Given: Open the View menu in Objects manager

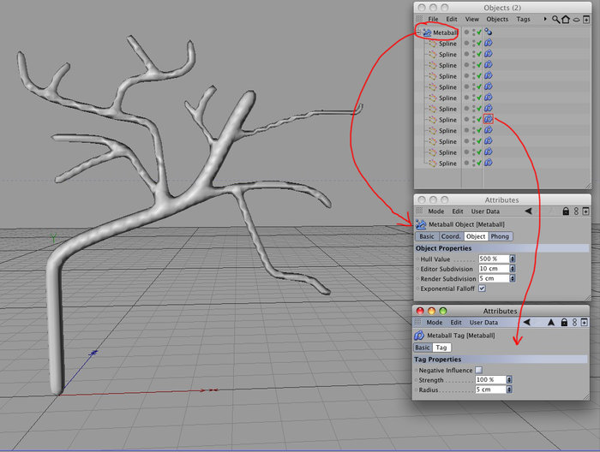Looking at the screenshot, I should [x=471, y=19].
